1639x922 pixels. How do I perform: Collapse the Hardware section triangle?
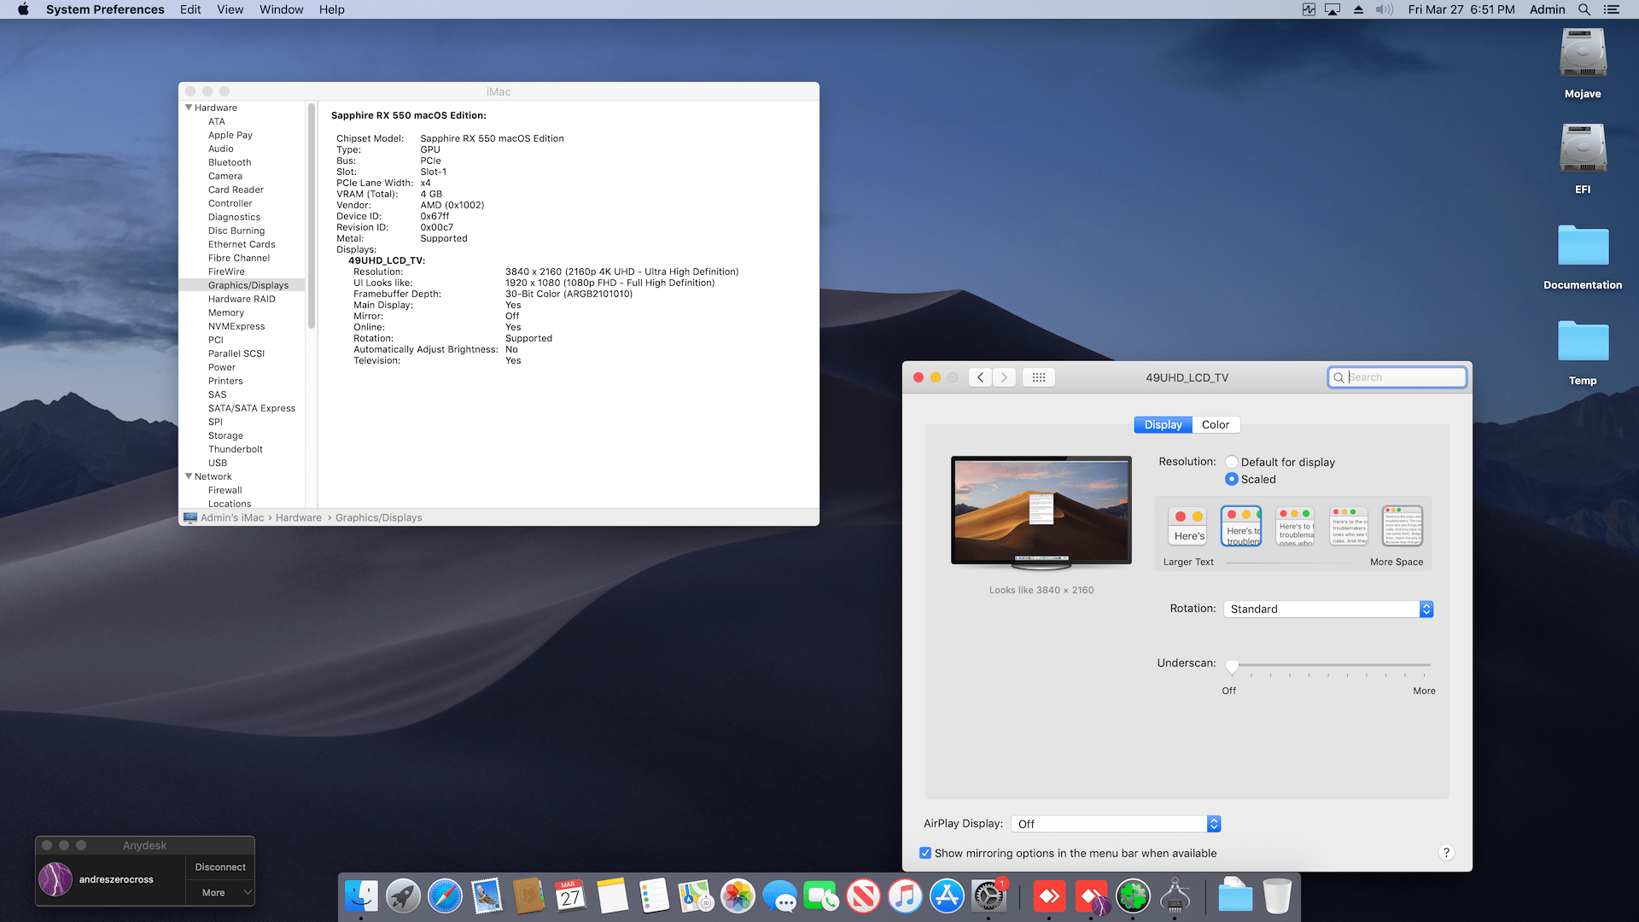coord(189,108)
